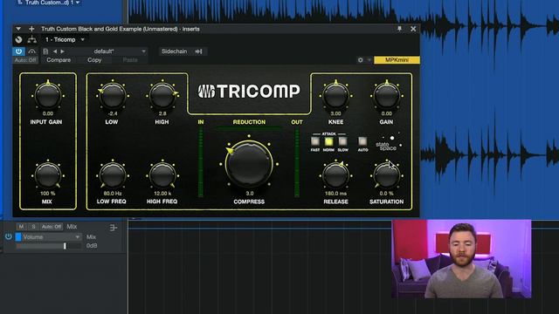This screenshot has height=314, width=559.
Task: Click the output level meter
Action: point(297,162)
